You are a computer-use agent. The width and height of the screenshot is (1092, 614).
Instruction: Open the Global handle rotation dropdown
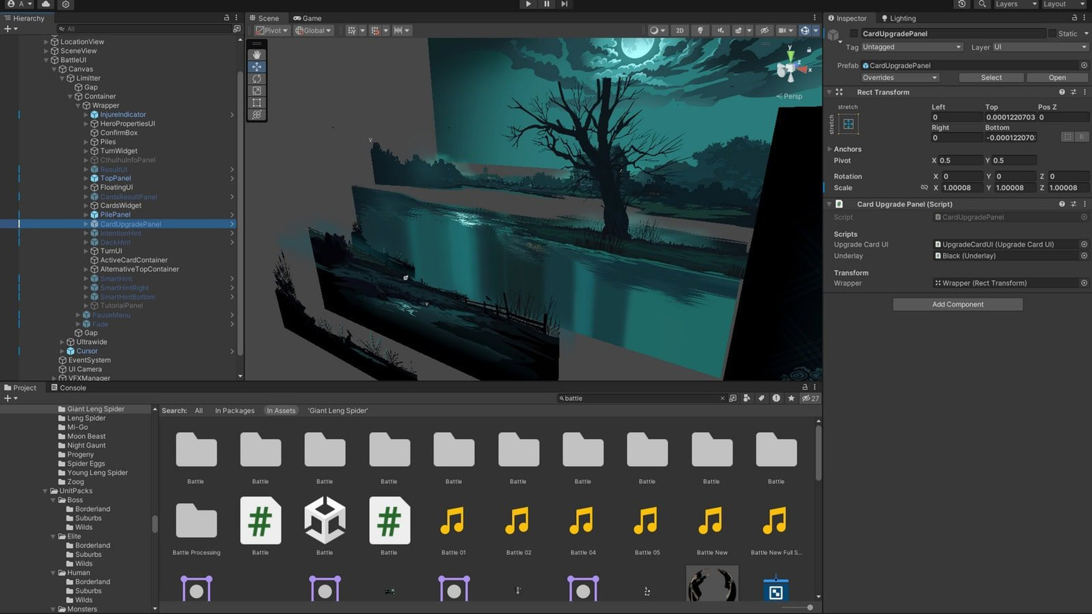pyautogui.click(x=313, y=31)
